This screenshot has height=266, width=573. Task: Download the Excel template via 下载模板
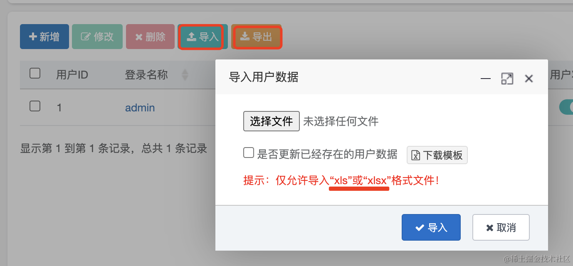(x=437, y=155)
